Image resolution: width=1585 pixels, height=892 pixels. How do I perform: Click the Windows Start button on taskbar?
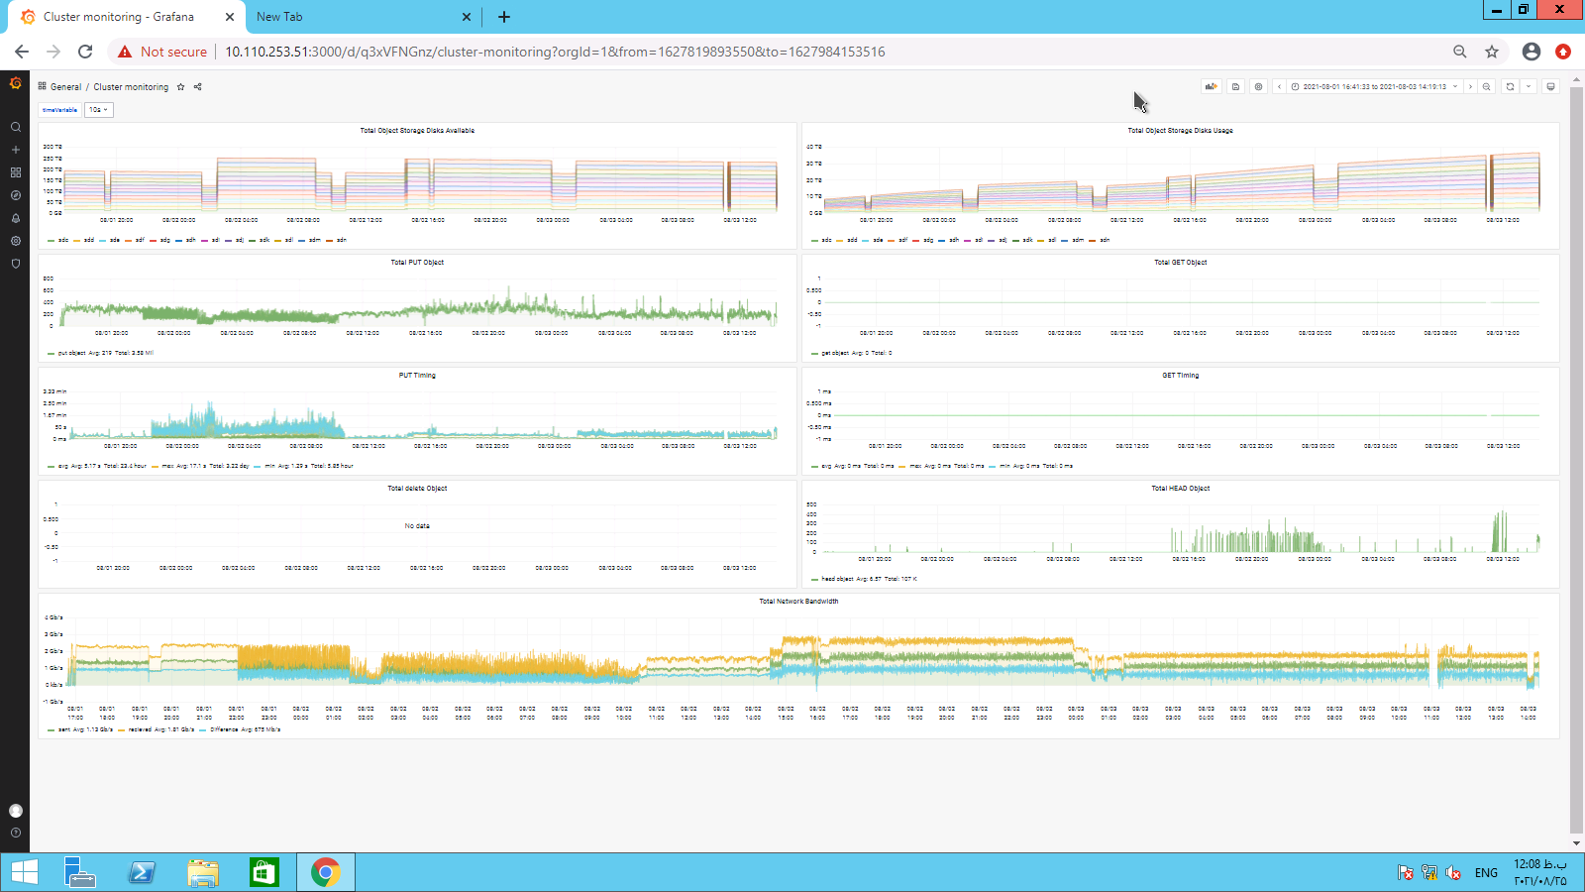(24, 872)
